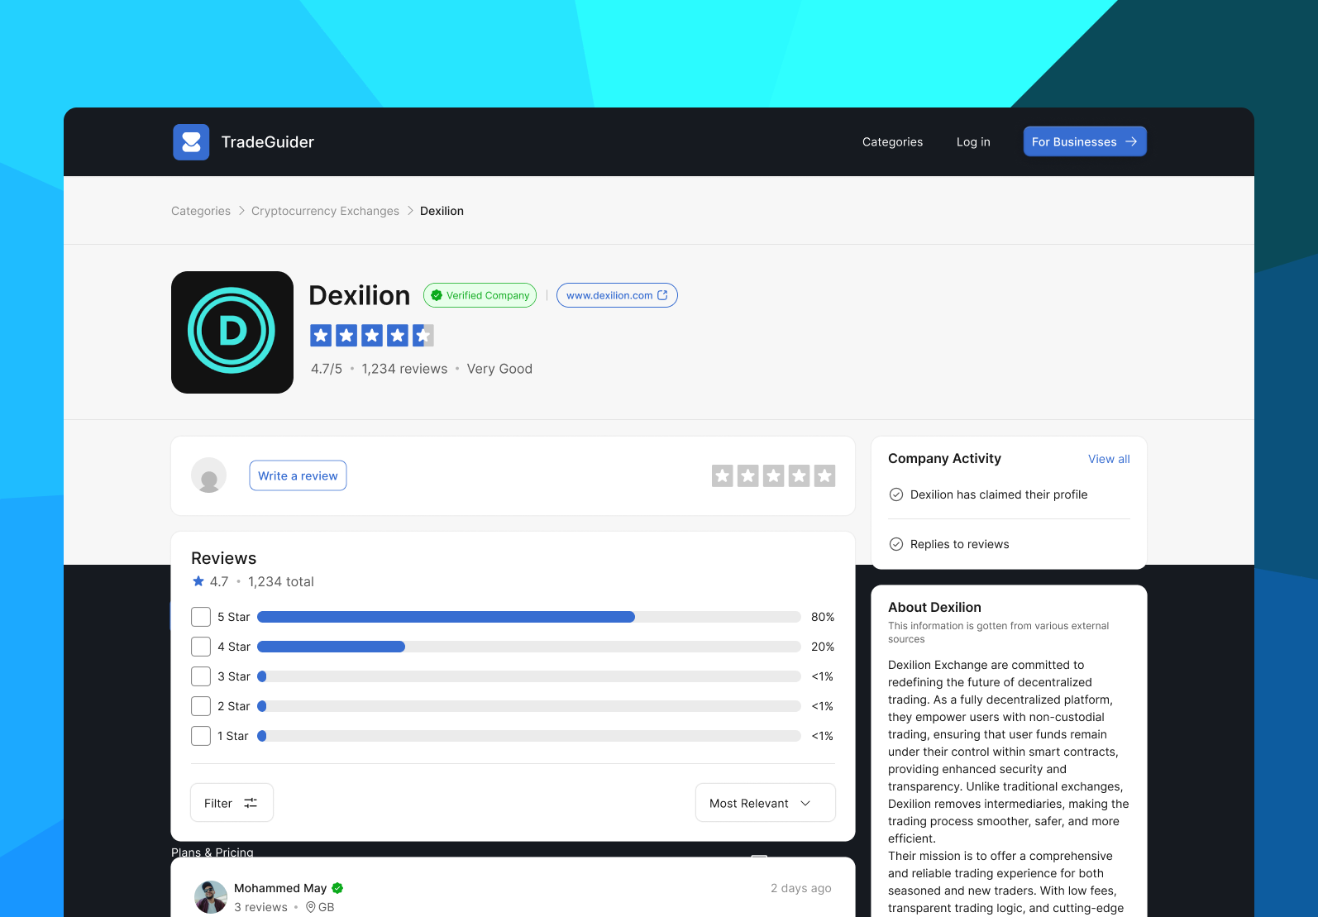1318x917 pixels.
Task: Check the 4 Star filter checkbox
Action: [201, 647]
